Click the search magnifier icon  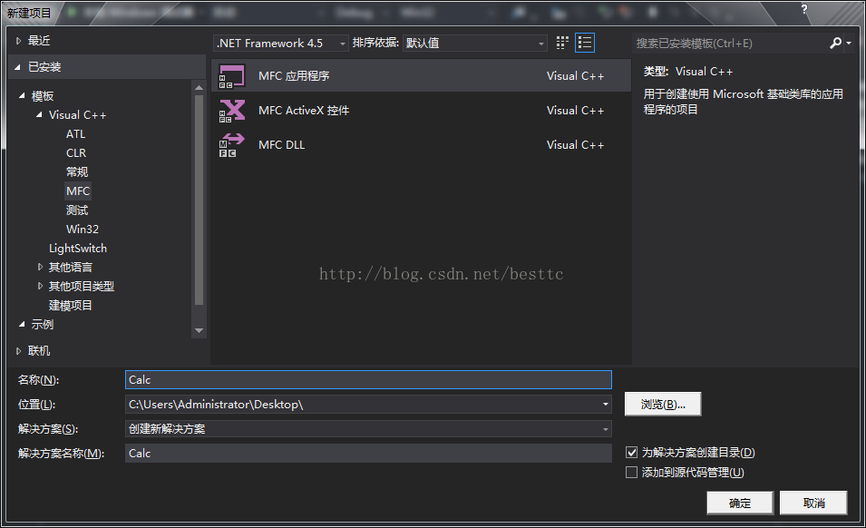coord(835,43)
